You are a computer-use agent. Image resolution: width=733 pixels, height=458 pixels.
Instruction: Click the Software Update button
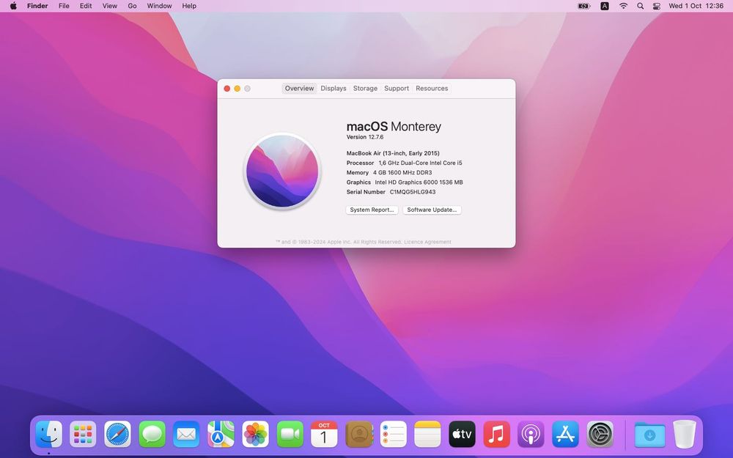coord(432,210)
